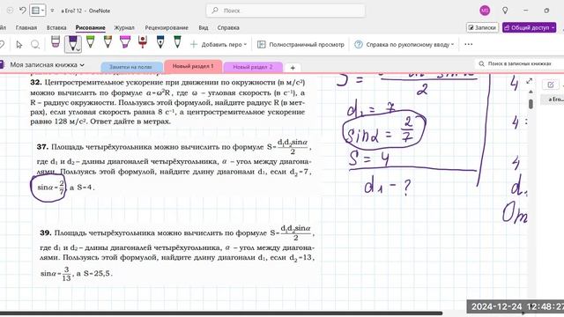The image size is (564, 317).
Task: Click the vertical scrollbar thumb
Action: coord(531,104)
